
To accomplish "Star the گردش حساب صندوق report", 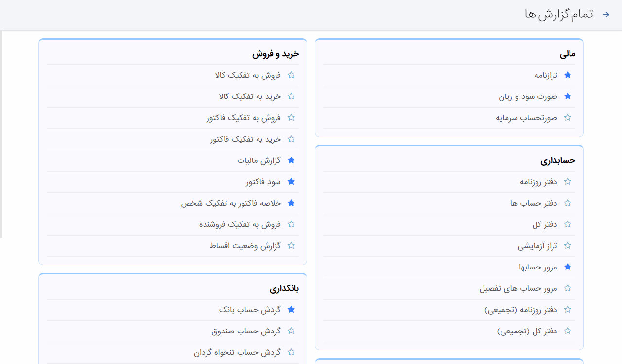I will (291, 331).
